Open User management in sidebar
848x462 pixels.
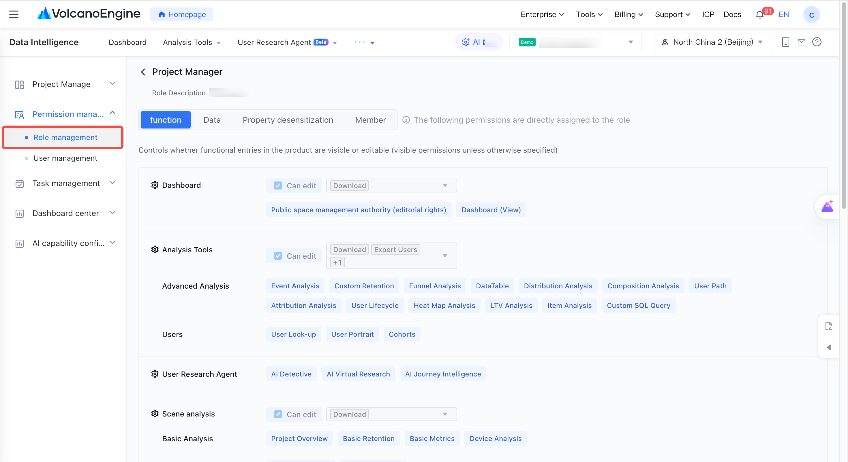65,158
